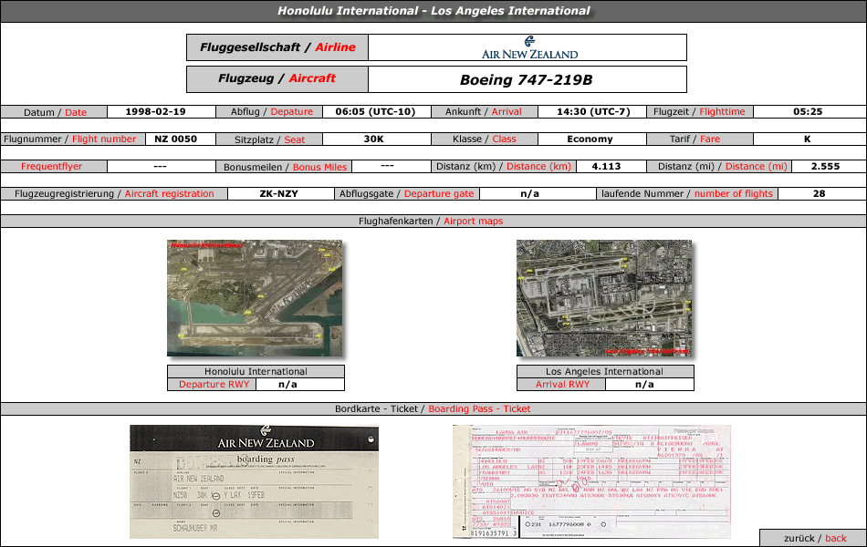Click the Los Angeles International caption below map
Image resolution: width=867 pixels, height=547 pixels.
point(605,371)
